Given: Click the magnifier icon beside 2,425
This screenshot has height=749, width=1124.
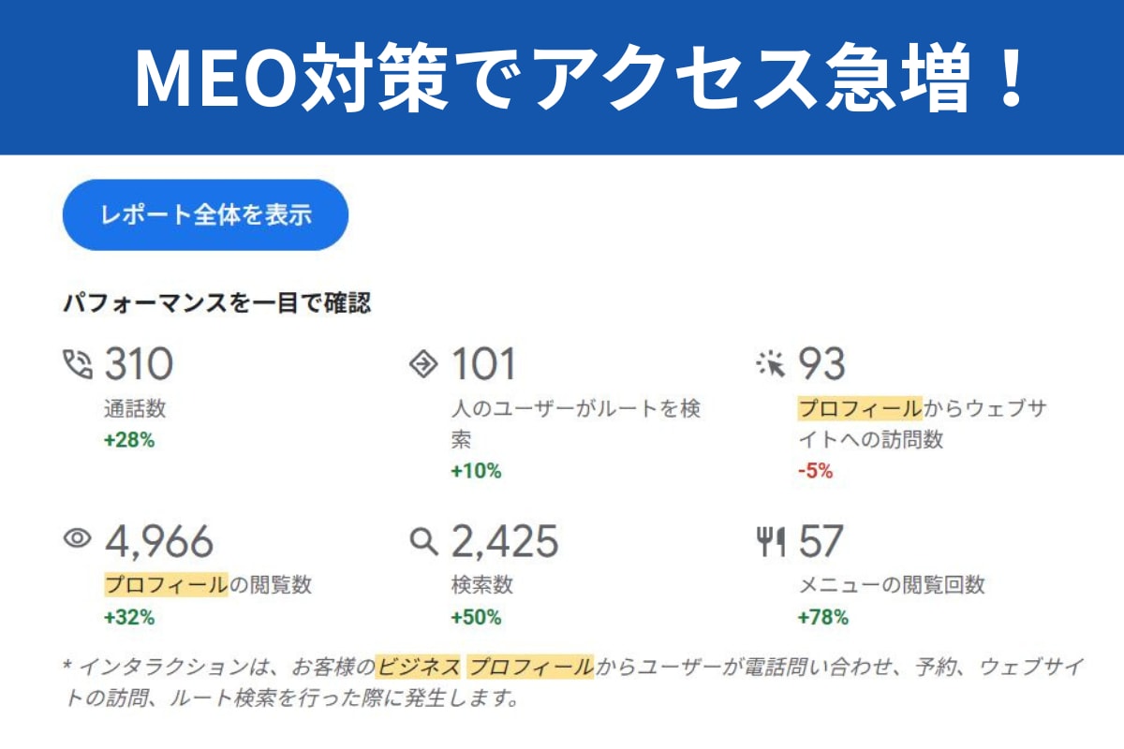Looking at the screenshot, I should coord(424,540).
